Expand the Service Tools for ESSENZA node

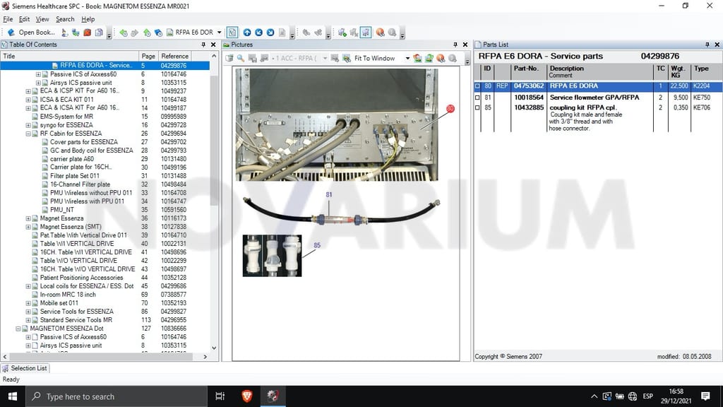click(x=28, y=312)
